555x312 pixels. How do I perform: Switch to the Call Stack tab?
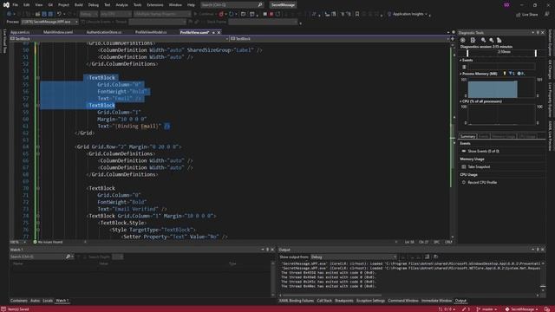(x=324, y=301)
